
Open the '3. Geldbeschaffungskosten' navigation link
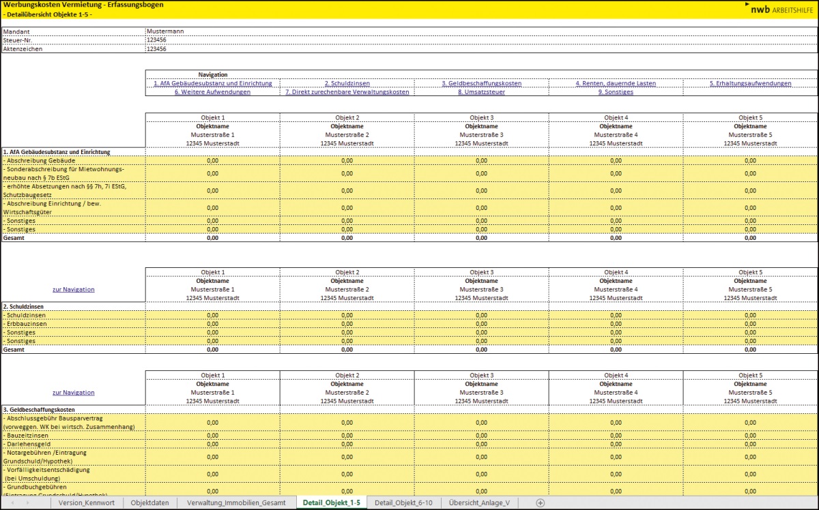(481, 83)
